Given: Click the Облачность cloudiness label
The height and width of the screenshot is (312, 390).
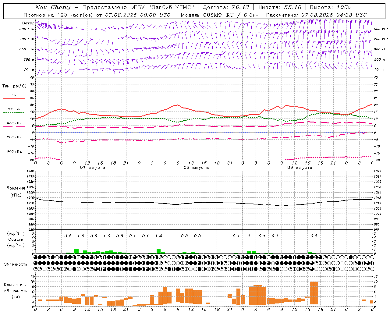Looking at the screenshot, I should click(x=16, y=264).
